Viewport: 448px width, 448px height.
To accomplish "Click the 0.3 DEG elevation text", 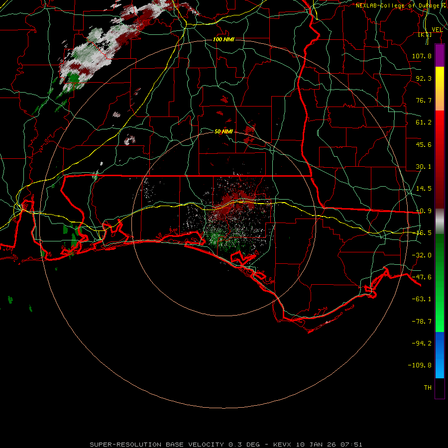I will (244, 445).
